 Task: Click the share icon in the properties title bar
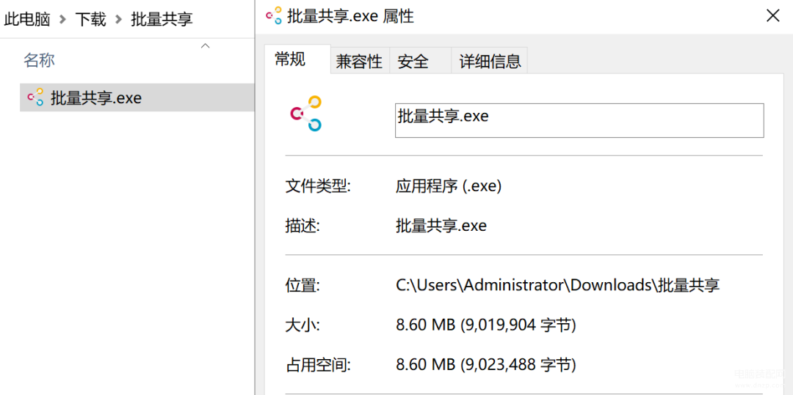point(274,16)
